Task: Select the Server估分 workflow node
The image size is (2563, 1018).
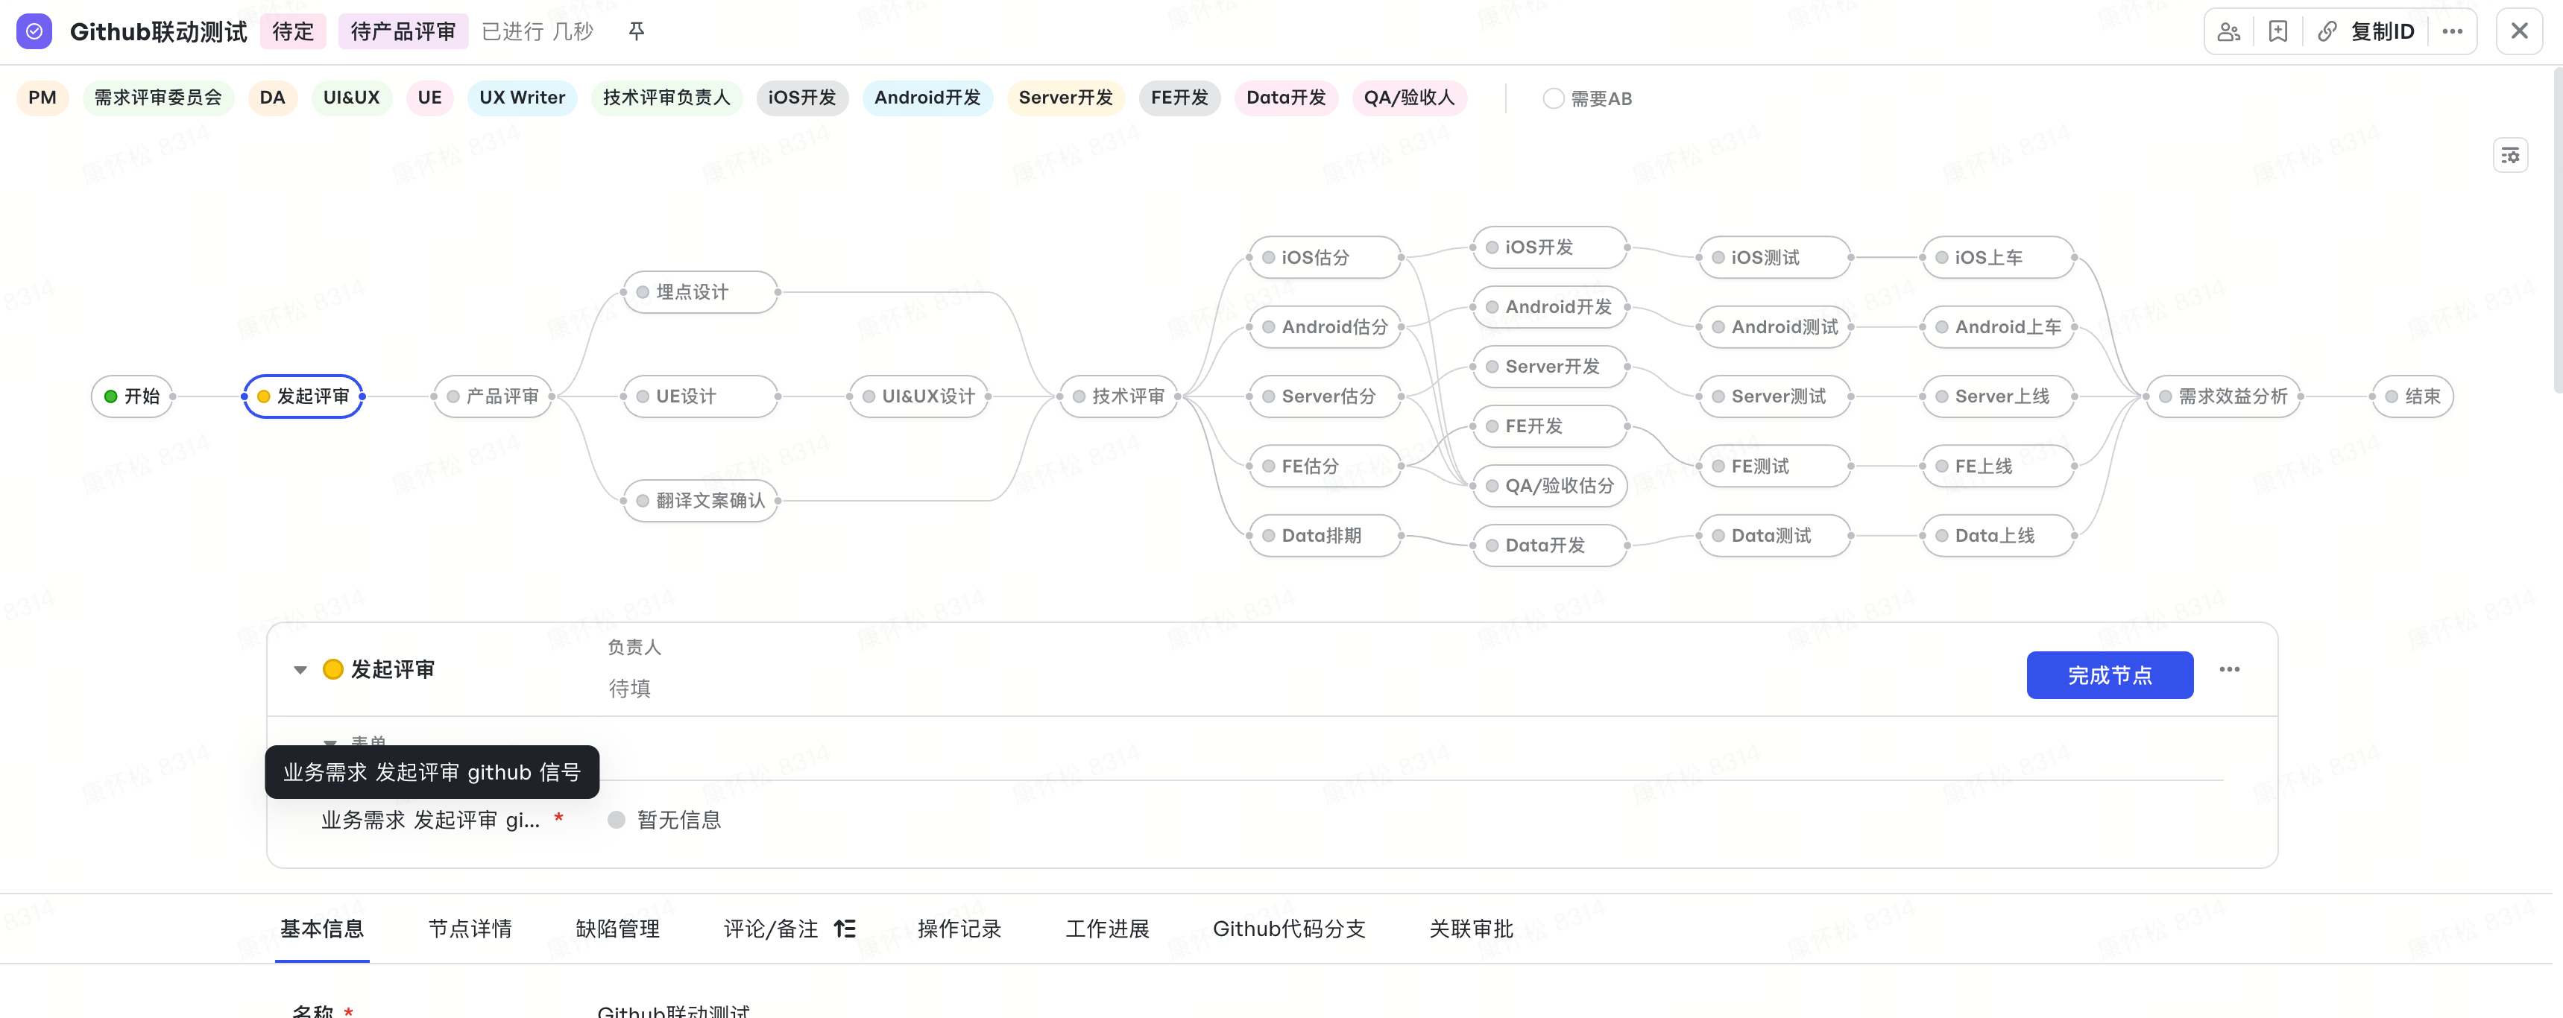Action: (1325, 396)
